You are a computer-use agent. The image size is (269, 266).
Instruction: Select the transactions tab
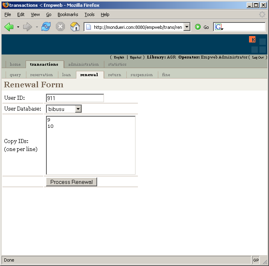tap(44, 64)
